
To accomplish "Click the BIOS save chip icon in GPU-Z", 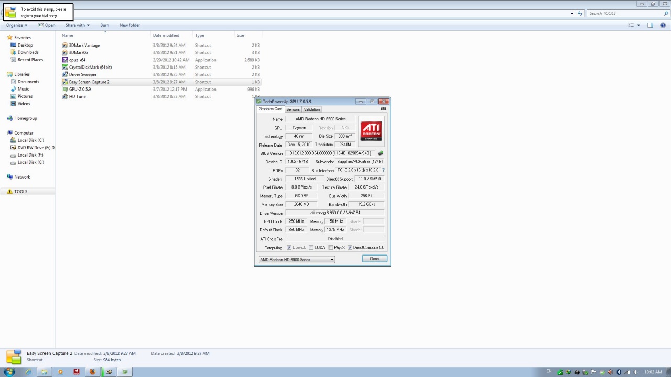I will 381,153.
